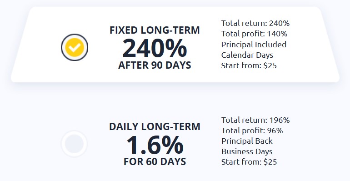Click Calendar Days text
Viewport: 350px width, 181px height.
point(247,55)
